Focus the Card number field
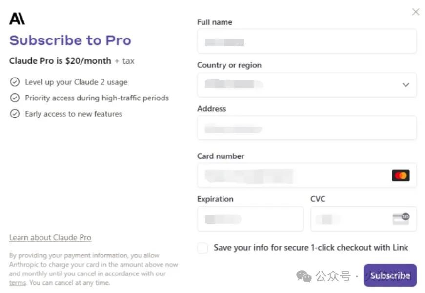425x293 pixels. [307, 175]
